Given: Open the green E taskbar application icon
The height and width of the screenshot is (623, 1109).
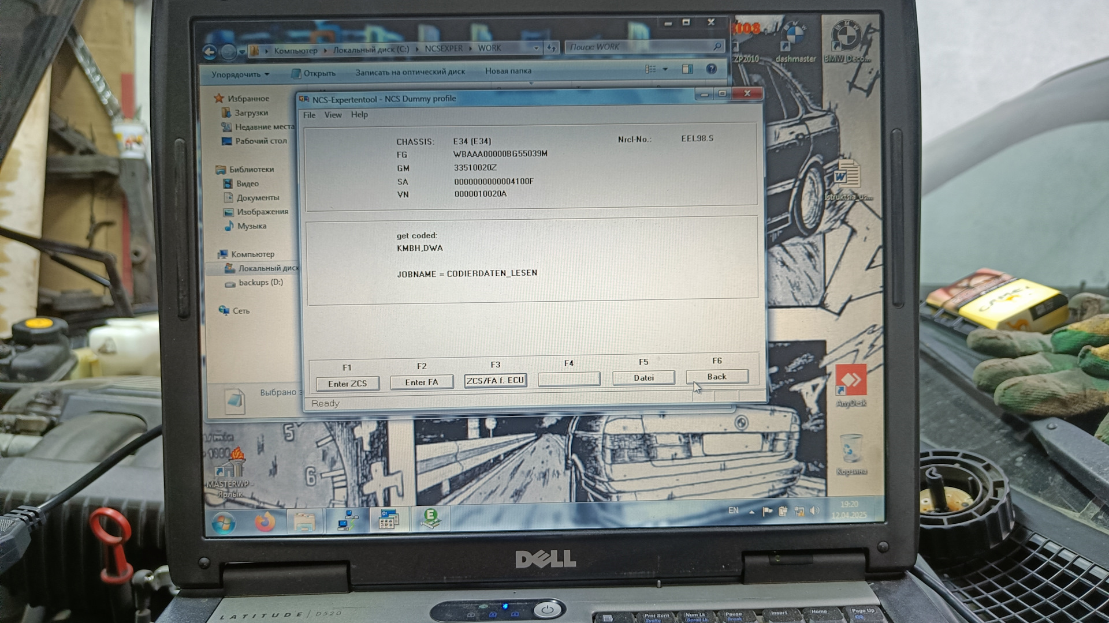Looking at the screenshot, I should click(x=431, y=519).
